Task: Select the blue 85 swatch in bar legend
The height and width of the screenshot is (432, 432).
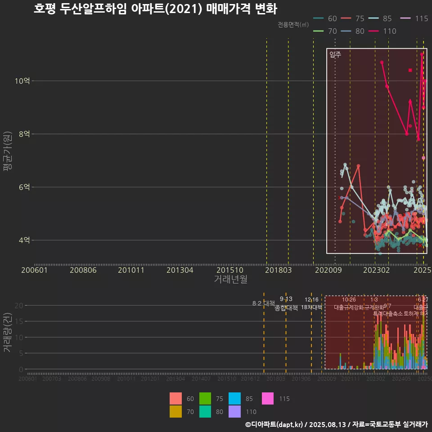Action: click(x=234, y=398)
